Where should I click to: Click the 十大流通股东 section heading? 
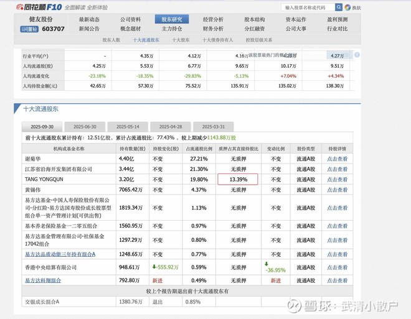41,109
